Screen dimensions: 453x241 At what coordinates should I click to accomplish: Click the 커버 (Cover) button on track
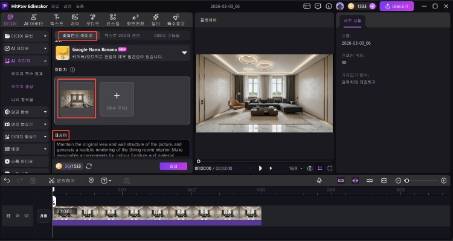[x=43, y=216]
